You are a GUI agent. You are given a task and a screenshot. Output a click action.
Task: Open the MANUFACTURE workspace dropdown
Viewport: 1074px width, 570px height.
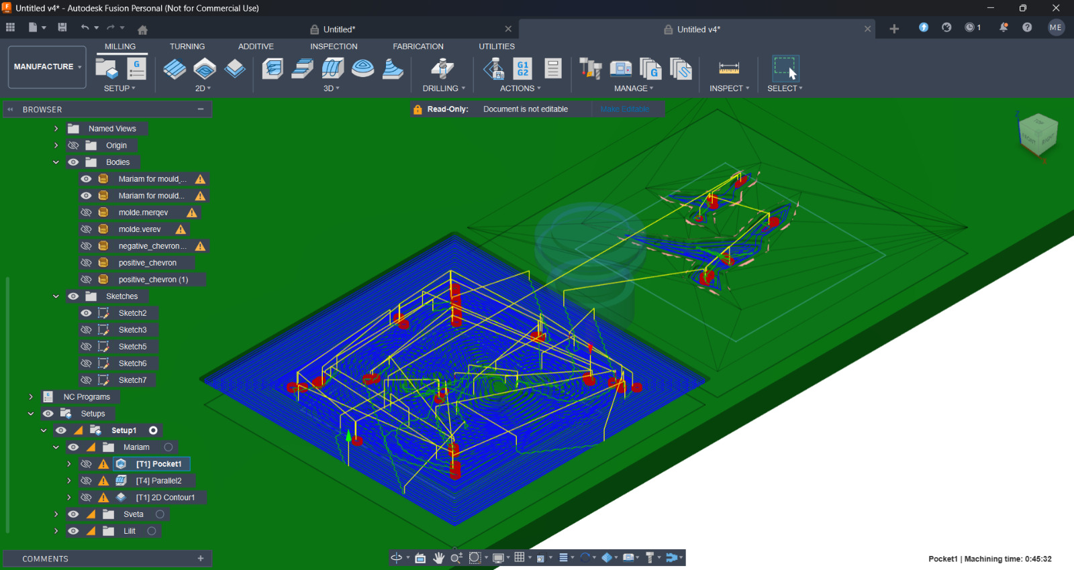47,67
